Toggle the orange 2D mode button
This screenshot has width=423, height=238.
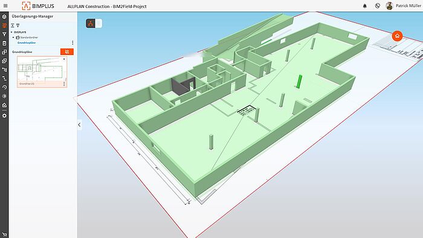[67, 52]
